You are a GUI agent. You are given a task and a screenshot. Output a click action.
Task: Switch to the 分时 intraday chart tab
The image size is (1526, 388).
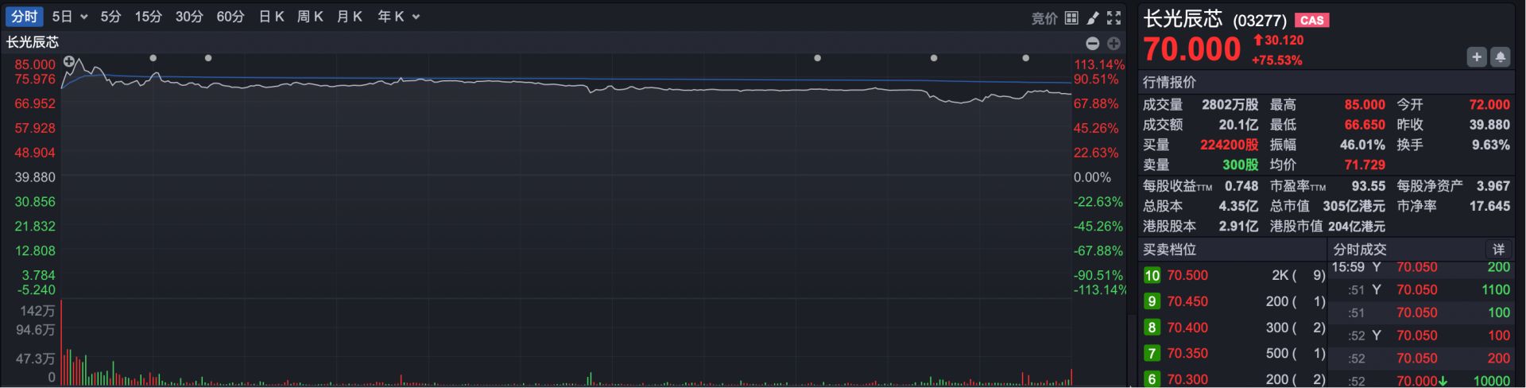(24, 17)
